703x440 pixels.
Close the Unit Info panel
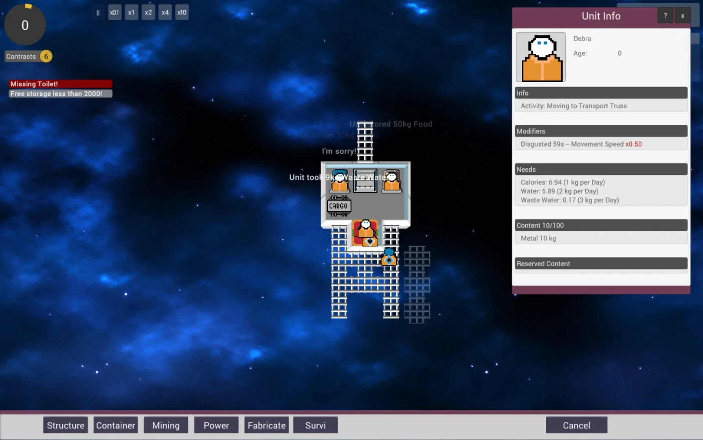coord(682,16)
